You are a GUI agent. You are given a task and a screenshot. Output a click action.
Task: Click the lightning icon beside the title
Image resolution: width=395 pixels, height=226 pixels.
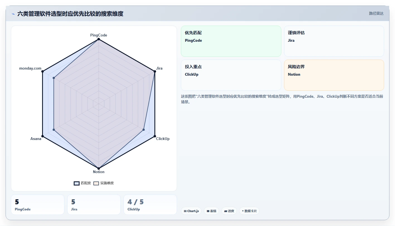(13, 14)
